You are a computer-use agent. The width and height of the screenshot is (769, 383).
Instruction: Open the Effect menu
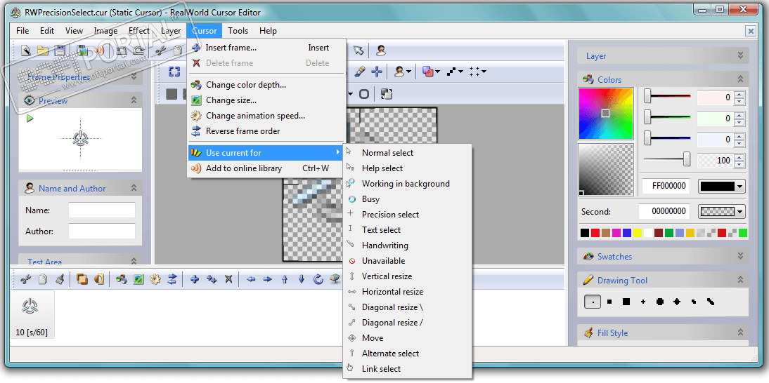coord(138,30)
